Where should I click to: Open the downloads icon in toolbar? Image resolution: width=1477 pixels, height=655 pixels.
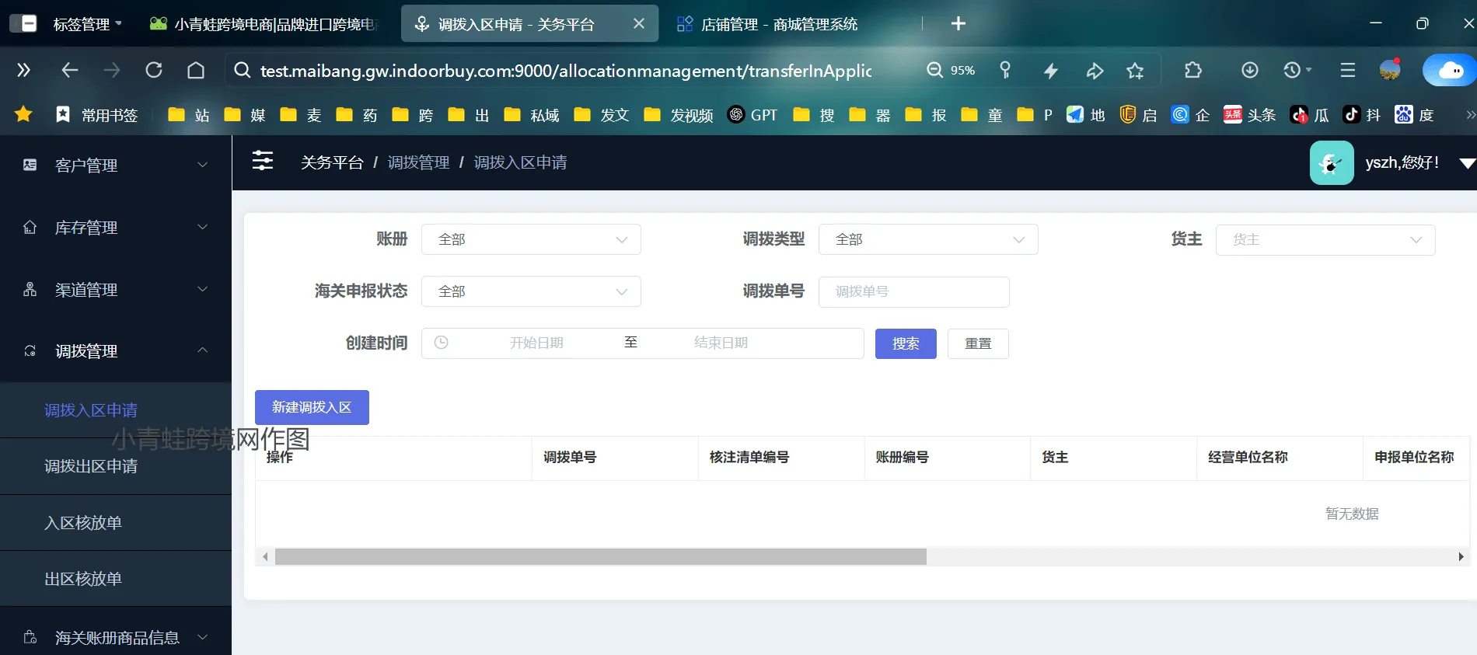coord(1249,71)
